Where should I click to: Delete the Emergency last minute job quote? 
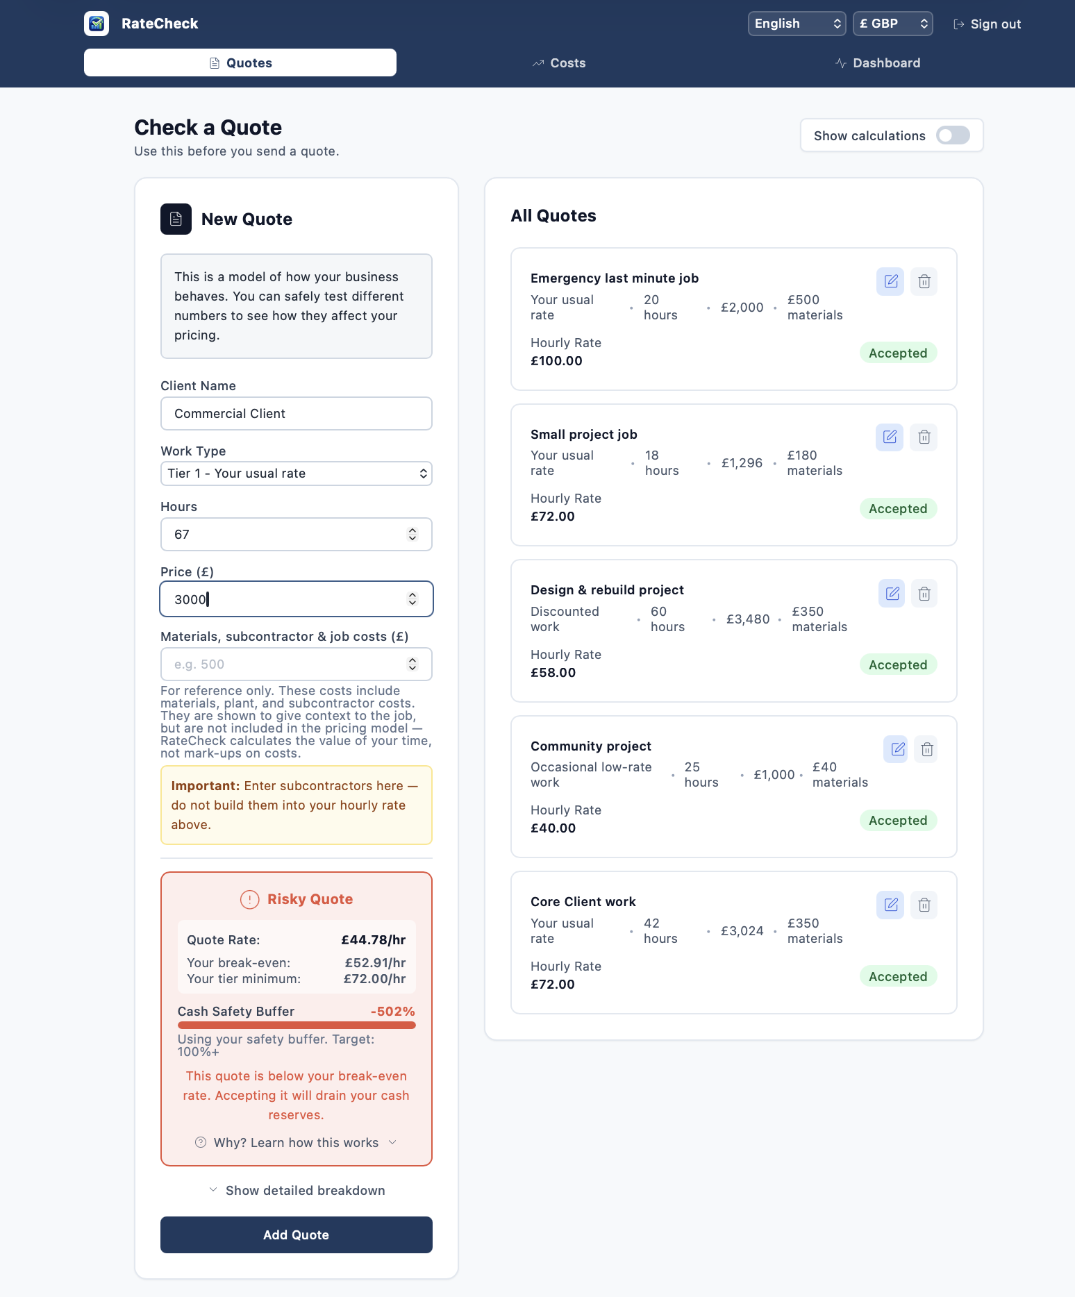[924, 281]
